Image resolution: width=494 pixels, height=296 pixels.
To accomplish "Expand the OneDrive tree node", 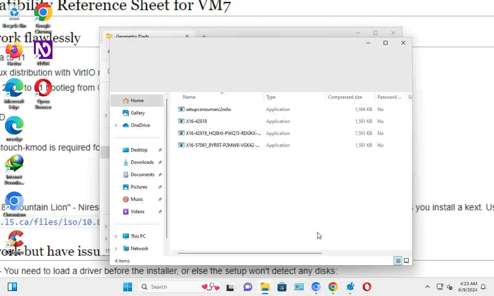I will coord(116,125).
